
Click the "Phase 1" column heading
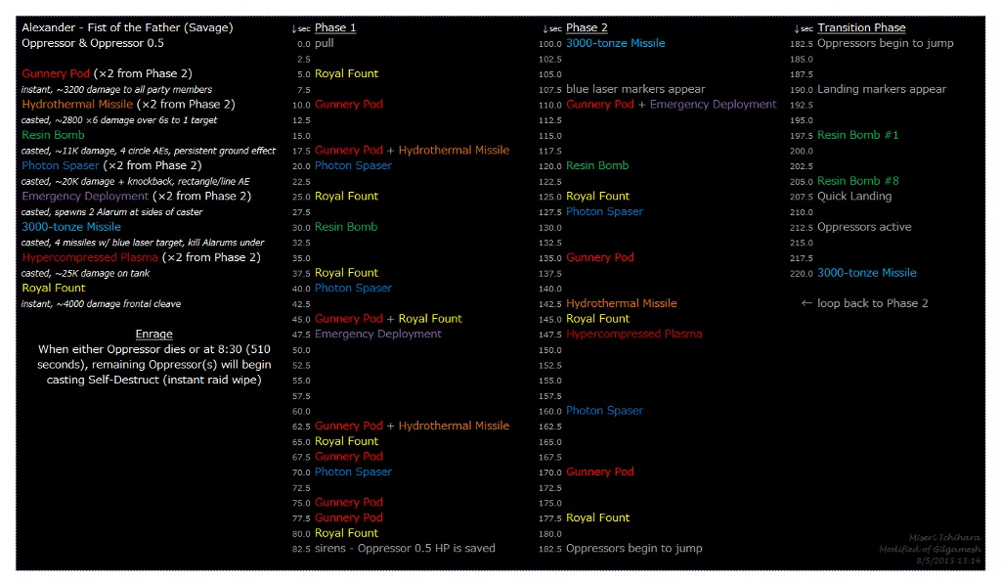point(335,27)
